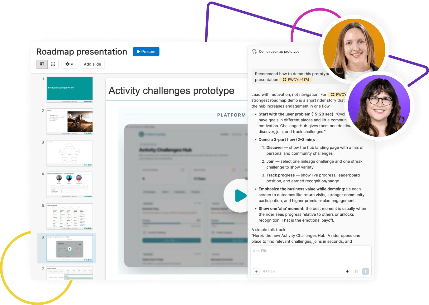Open the gear settings dropdown
Screen dimensions: 429x305
click(x=69, y=64)
